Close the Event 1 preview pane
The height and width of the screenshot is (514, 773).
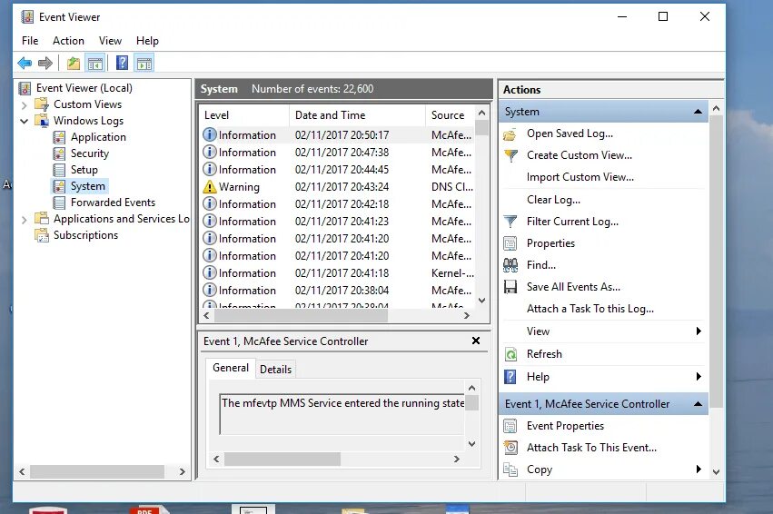coord(476,341)
